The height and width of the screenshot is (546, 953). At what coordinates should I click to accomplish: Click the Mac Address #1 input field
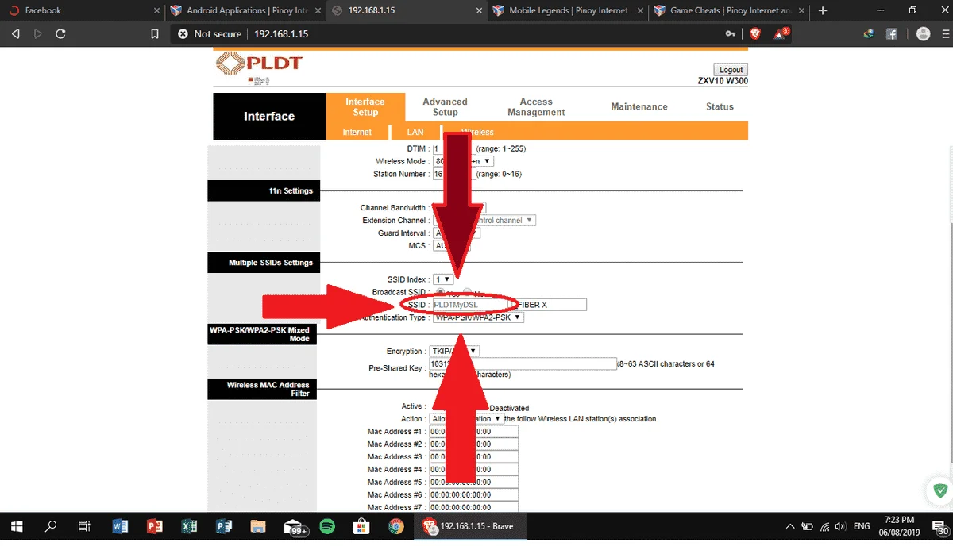pyautogui.click(x=473, y=432)
